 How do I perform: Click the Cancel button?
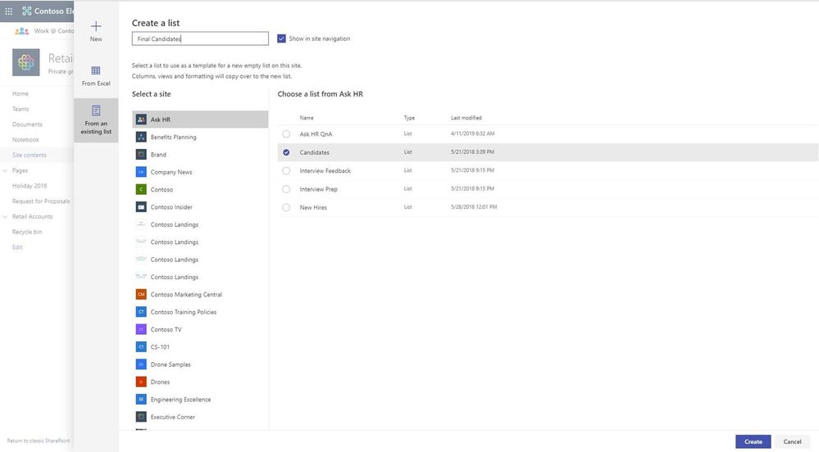click(x=793, y=441)
